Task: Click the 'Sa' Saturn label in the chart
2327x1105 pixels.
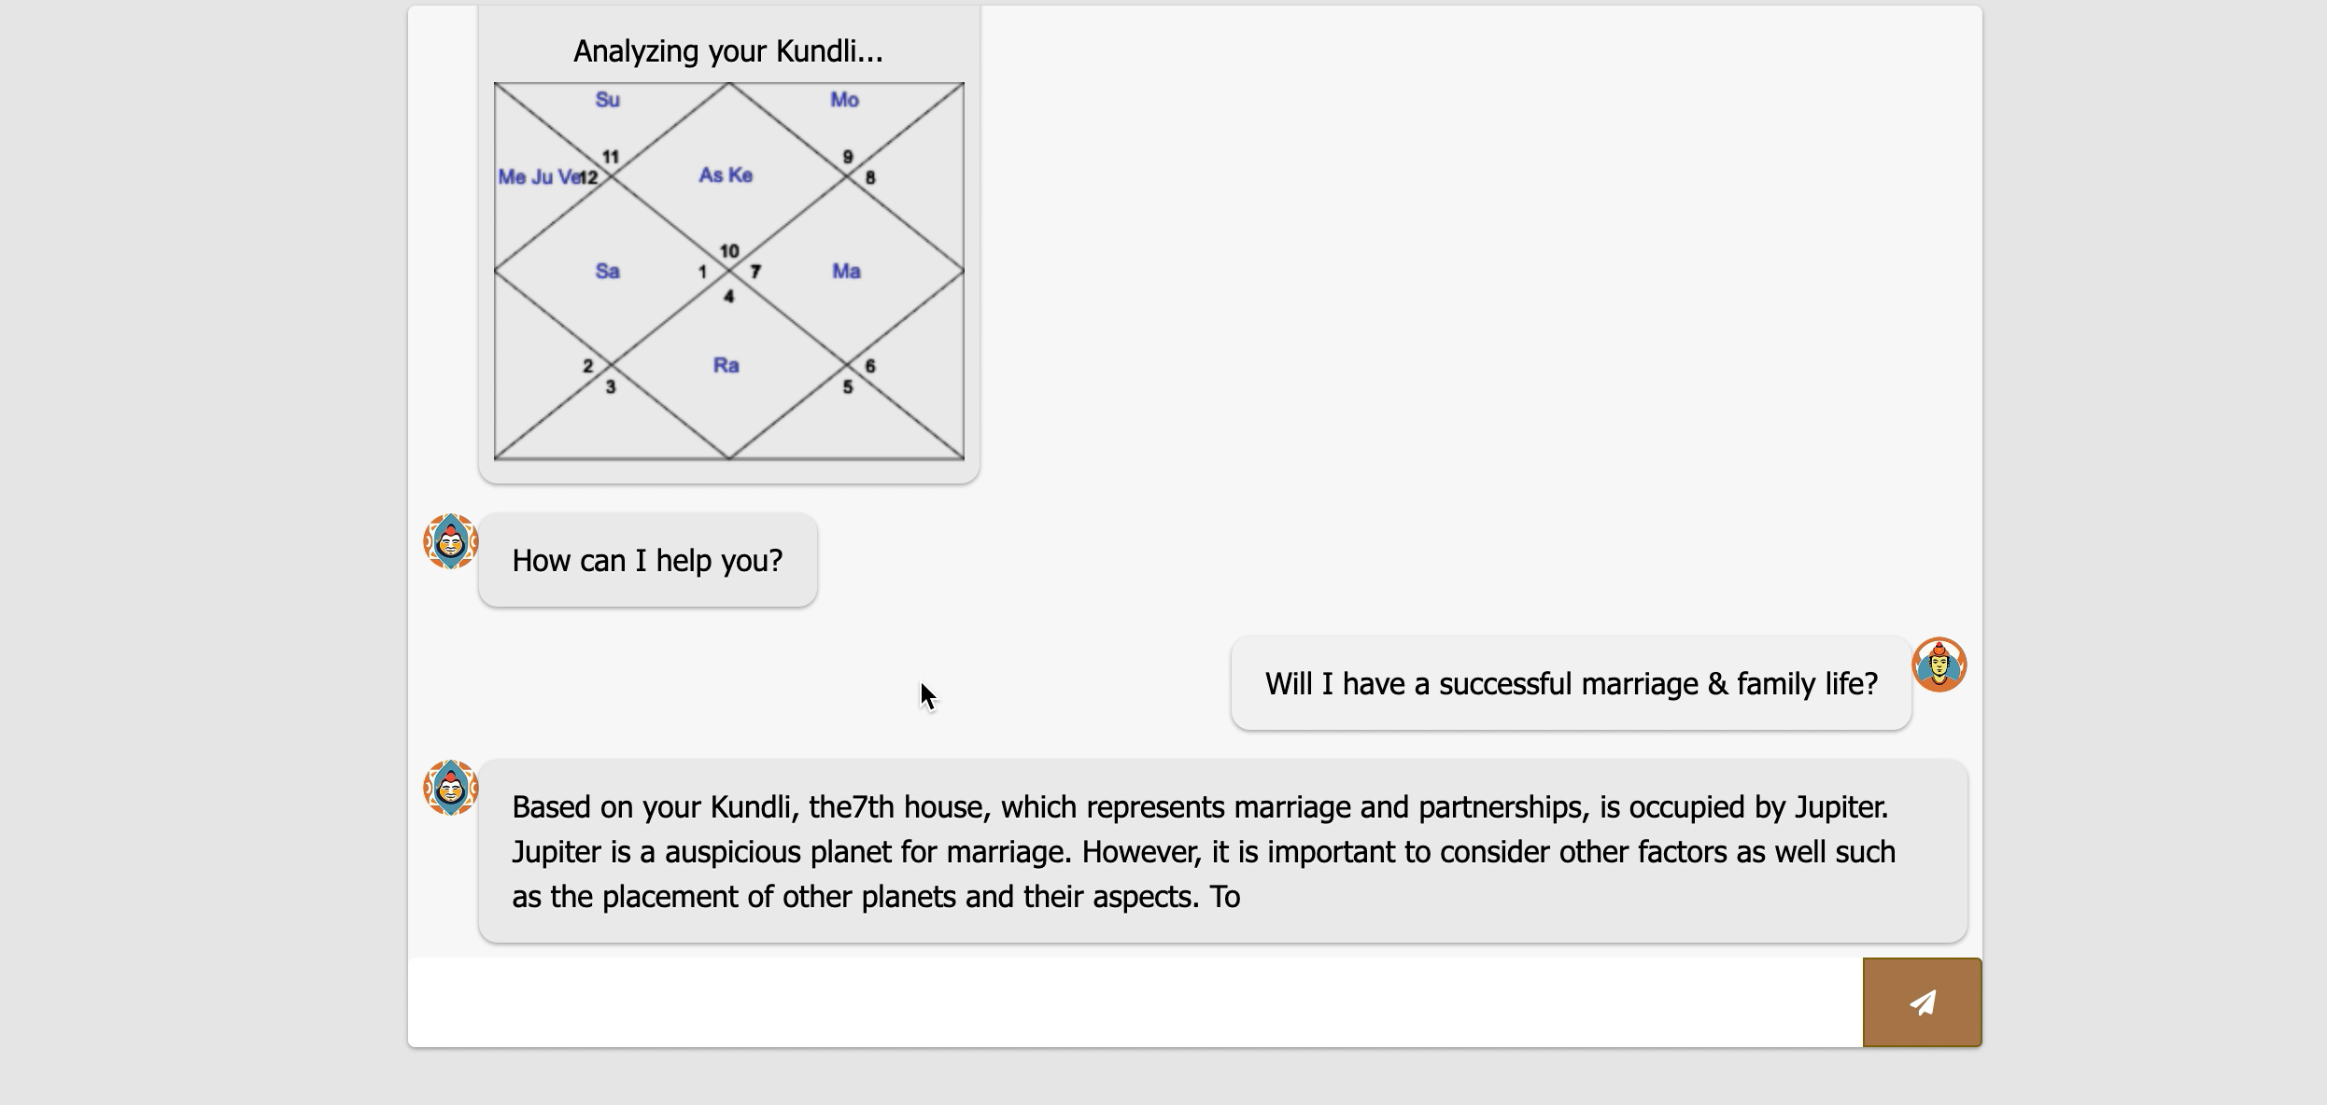Action: coord(608,272)
